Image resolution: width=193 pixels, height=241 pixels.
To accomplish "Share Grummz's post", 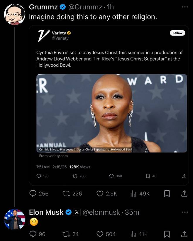I will 184,194.
